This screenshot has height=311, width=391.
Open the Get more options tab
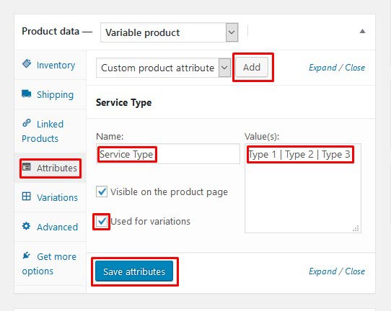click(x=50, y=263)
